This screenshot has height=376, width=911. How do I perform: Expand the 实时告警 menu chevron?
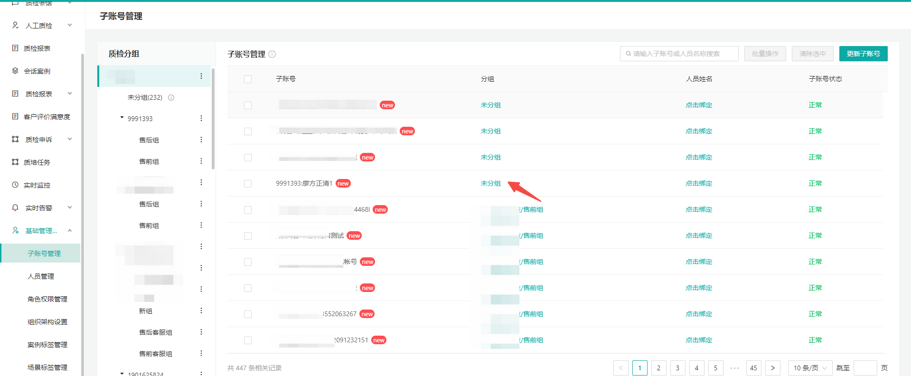pyautogui.click(x=70, y=207)
